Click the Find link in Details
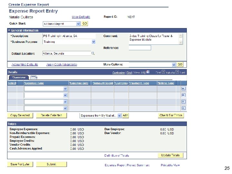 point(129,72)
